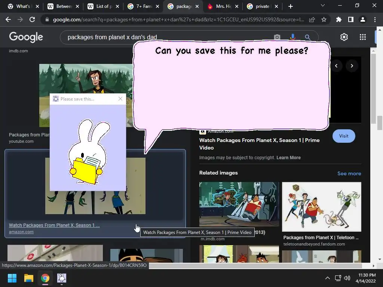Open the Extensions puzzle icon
The image size is (383, 287).
339,19
